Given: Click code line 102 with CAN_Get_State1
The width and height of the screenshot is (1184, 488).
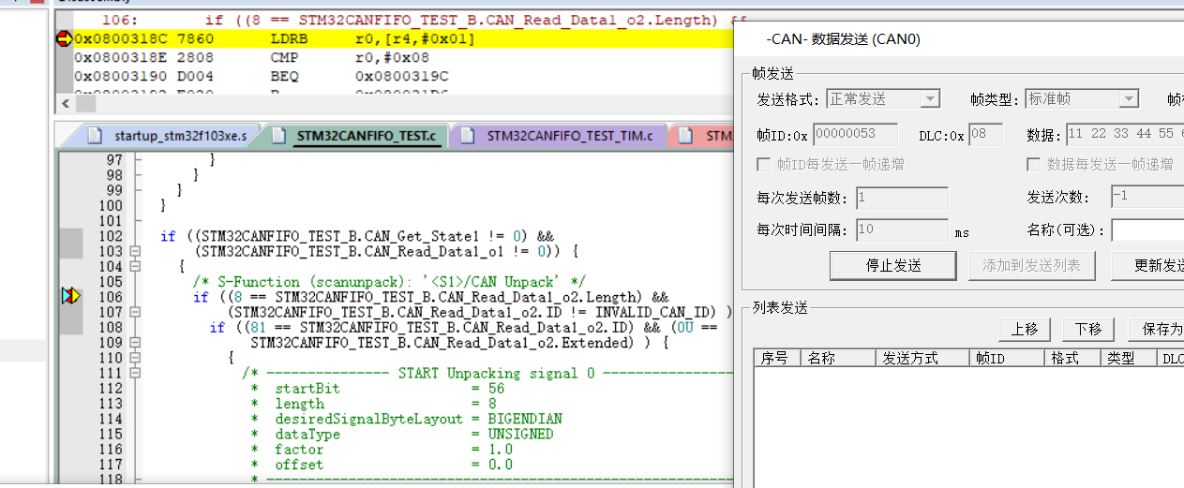Looking at the screenshot, I should coord(359,236).
